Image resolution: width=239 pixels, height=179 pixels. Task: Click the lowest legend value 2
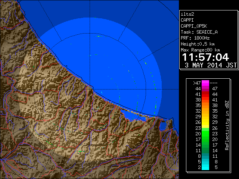click(x=199, y=167)
